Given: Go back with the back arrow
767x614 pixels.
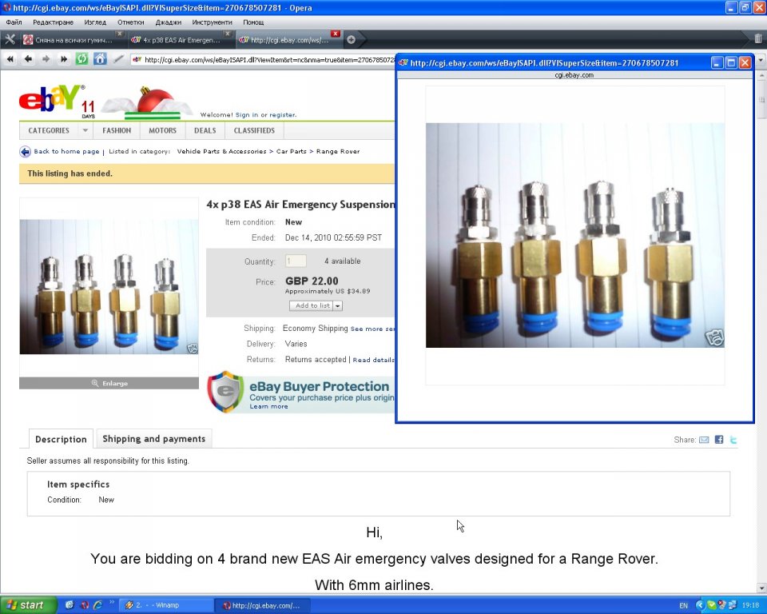Looking at the screenshot, I should click(x=29, y=59).
